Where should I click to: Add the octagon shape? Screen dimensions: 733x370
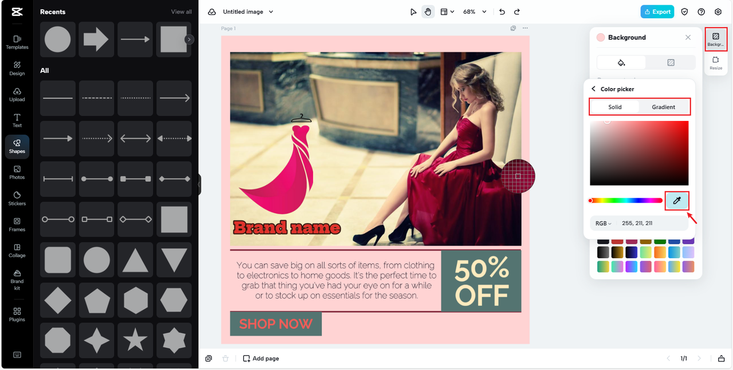click(58, 341)
